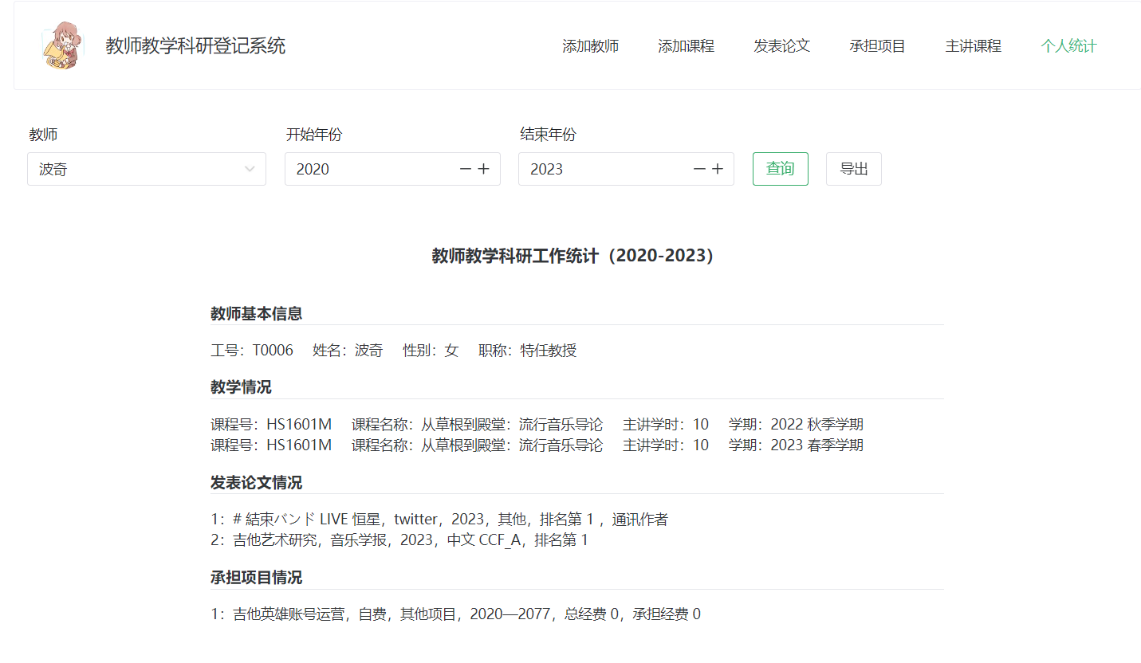Open the 教师 teacher selection dropdown
This screenshot has width=1141, height=663.
(147, 169)
